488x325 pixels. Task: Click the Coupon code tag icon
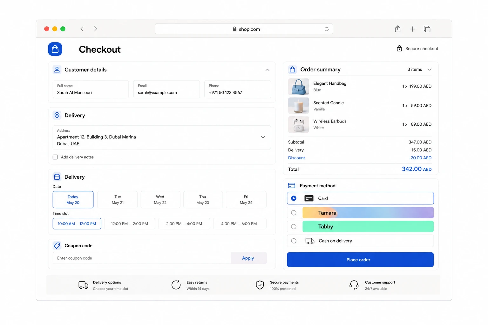click(57, 245)
